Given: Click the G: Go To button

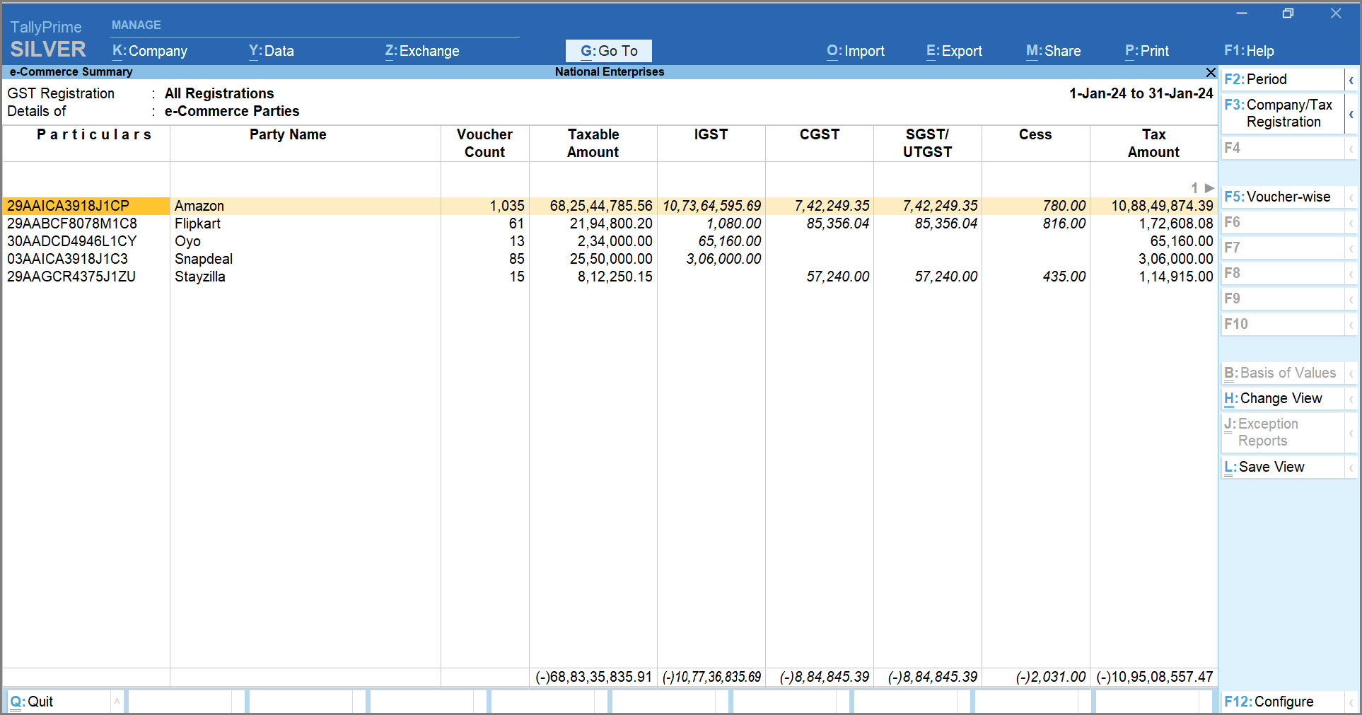Looking at the screenshot, I should coord(609,51).
